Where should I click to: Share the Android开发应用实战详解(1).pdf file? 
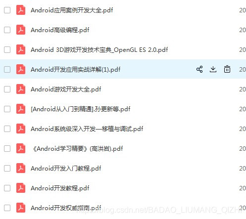point(199,69)
